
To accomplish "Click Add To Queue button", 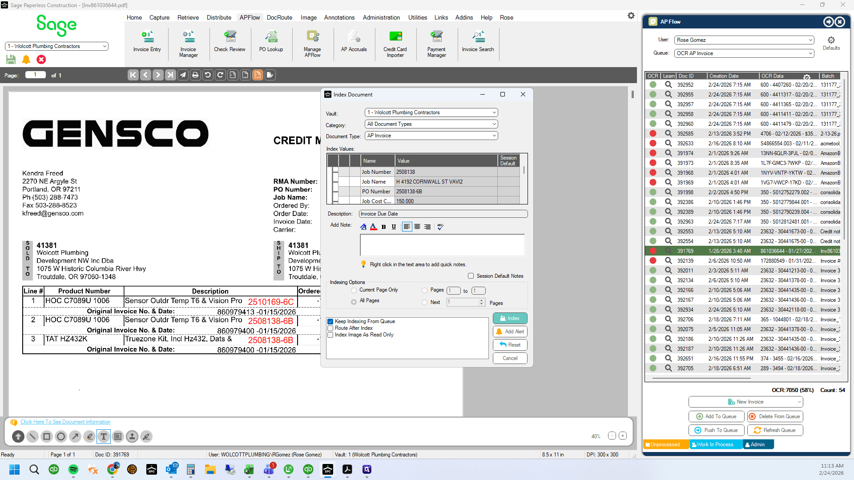I will 716,416.
